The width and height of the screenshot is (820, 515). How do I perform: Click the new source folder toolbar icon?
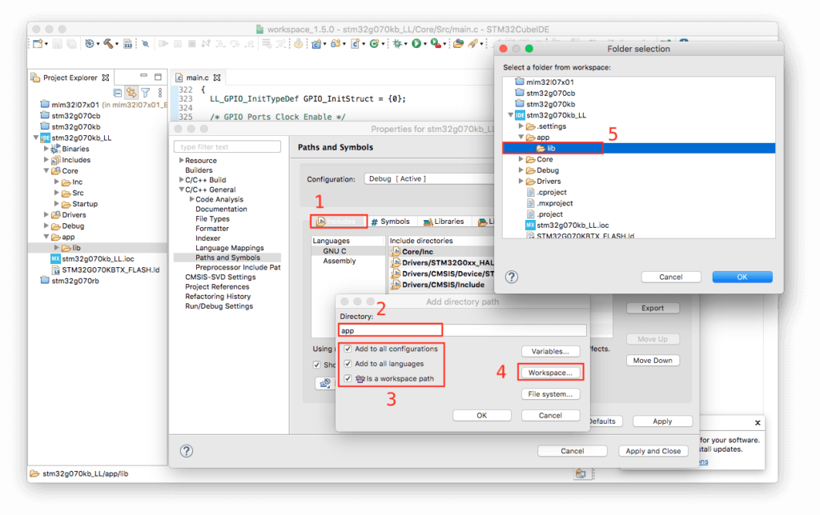point(336,44)
